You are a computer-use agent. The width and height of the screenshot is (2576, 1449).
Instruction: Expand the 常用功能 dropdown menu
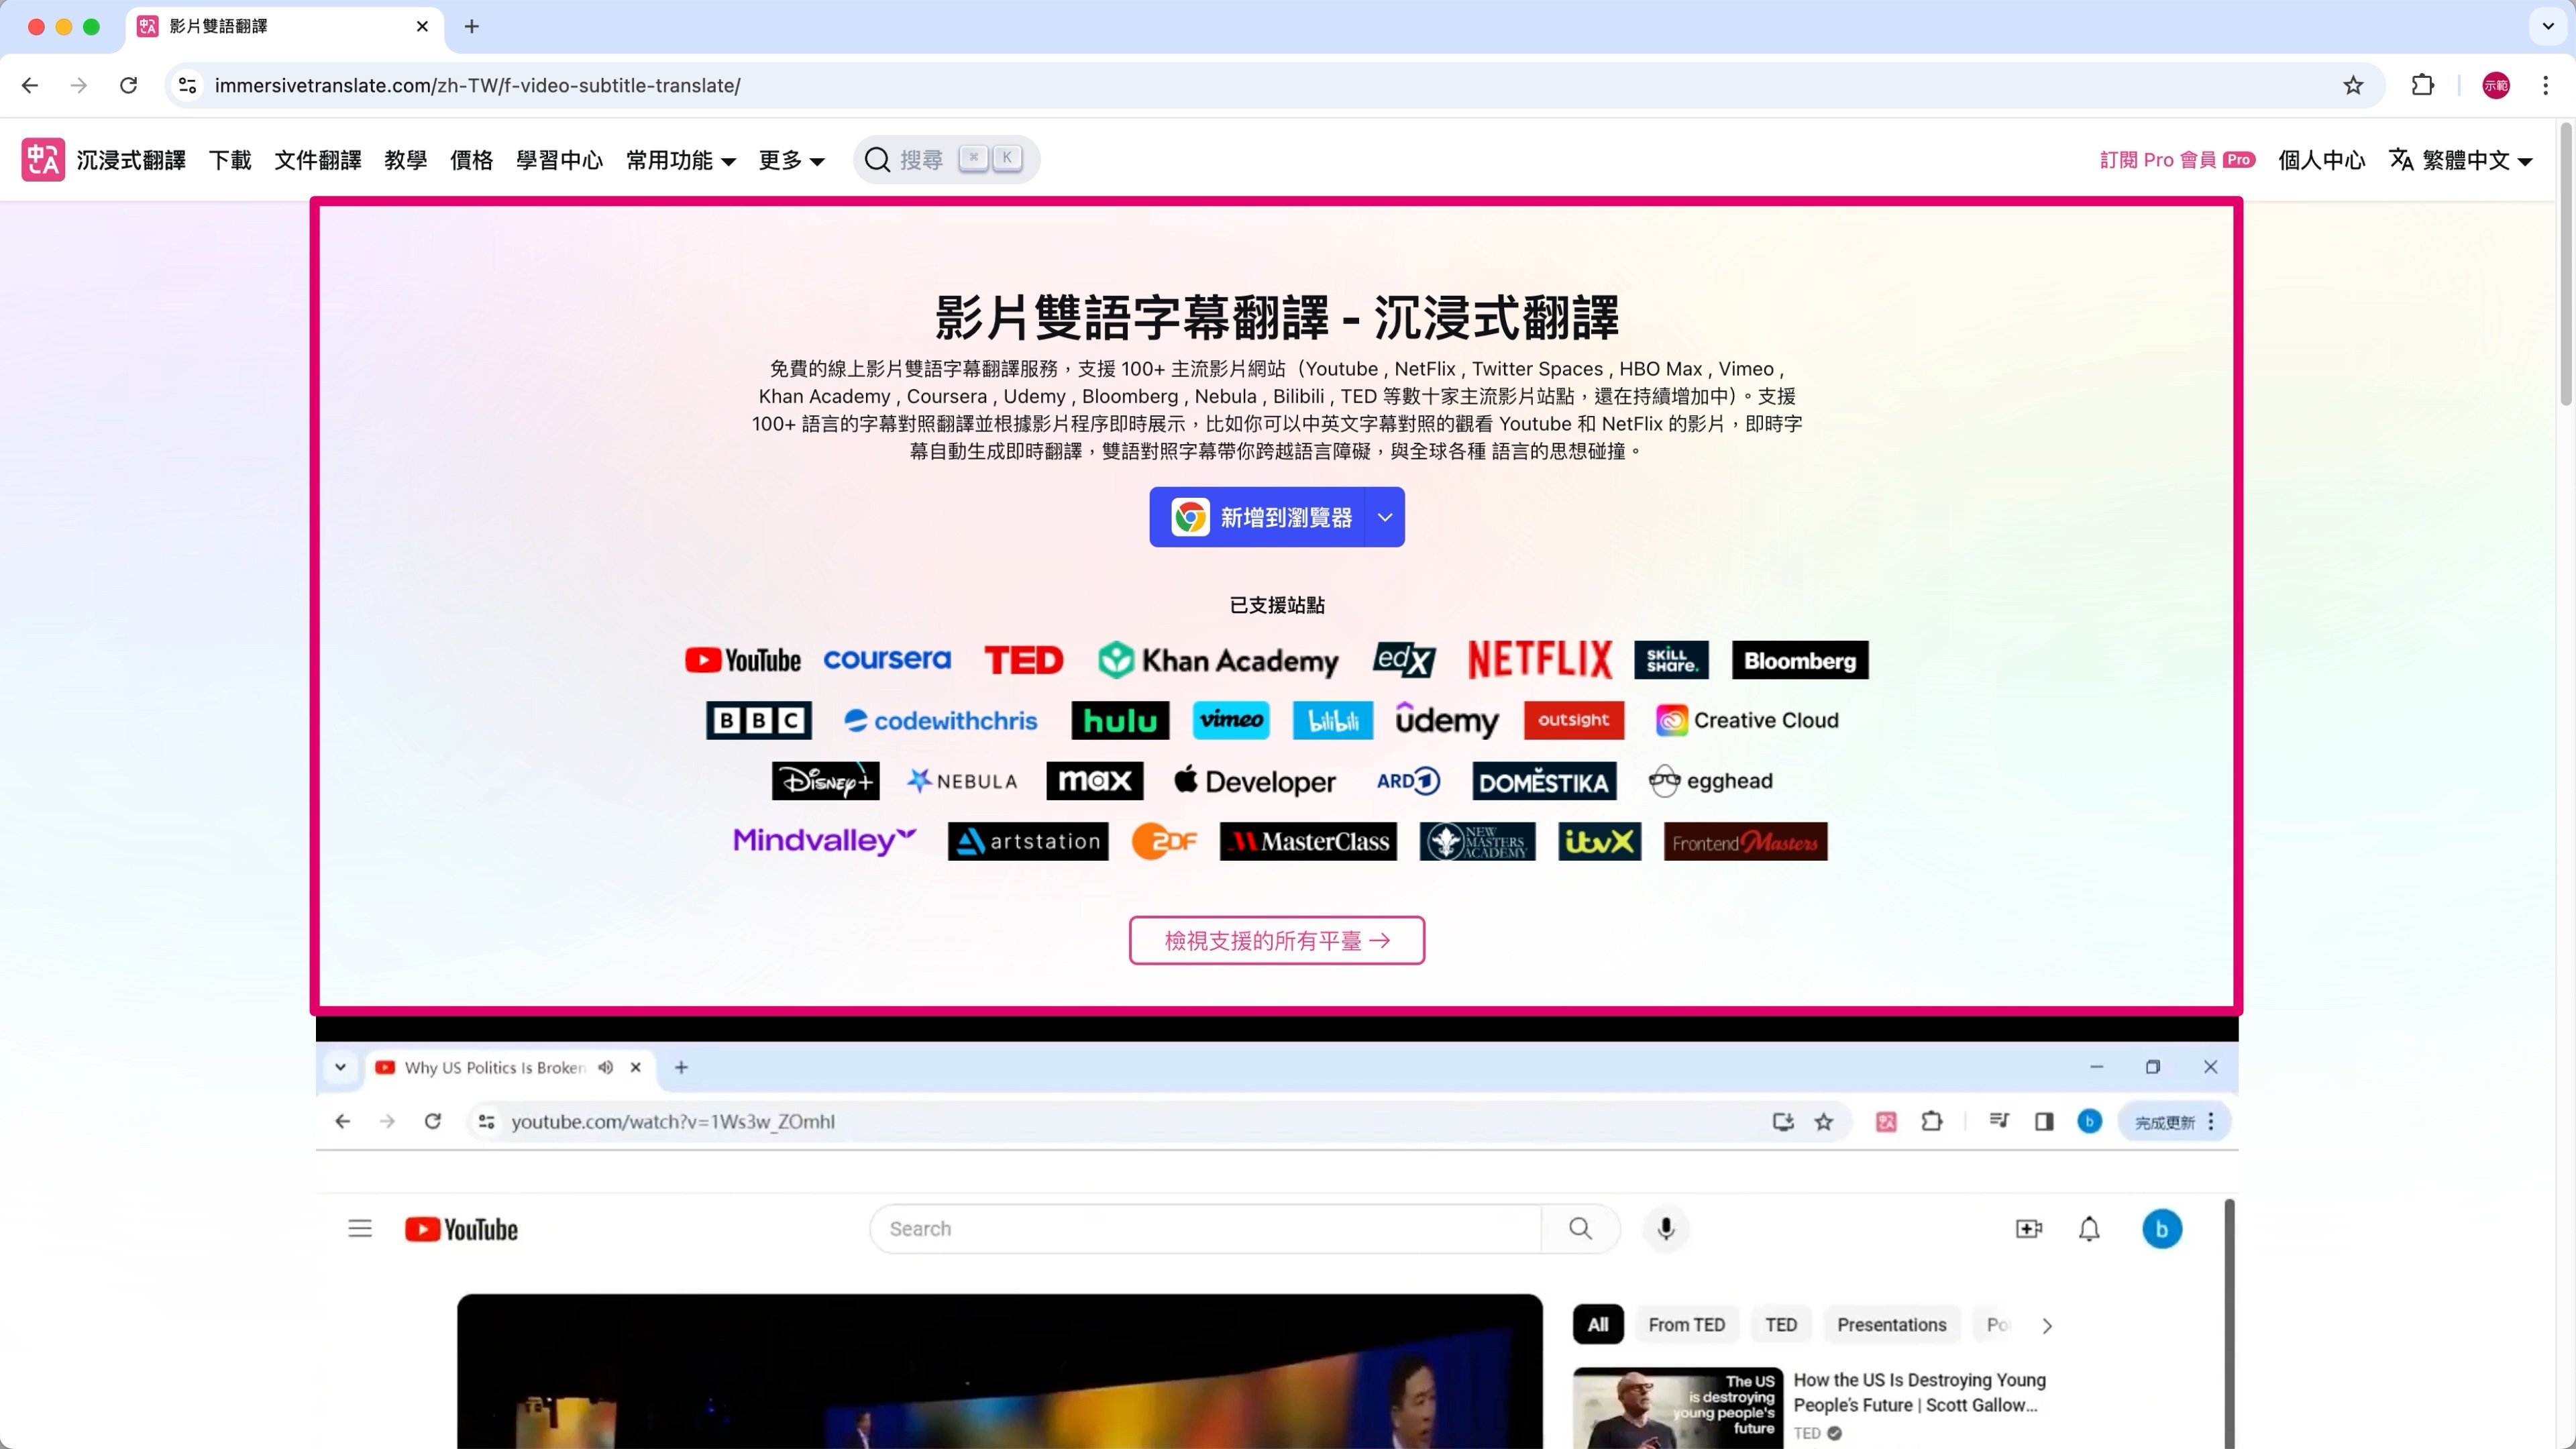click(x=681, y=160)
